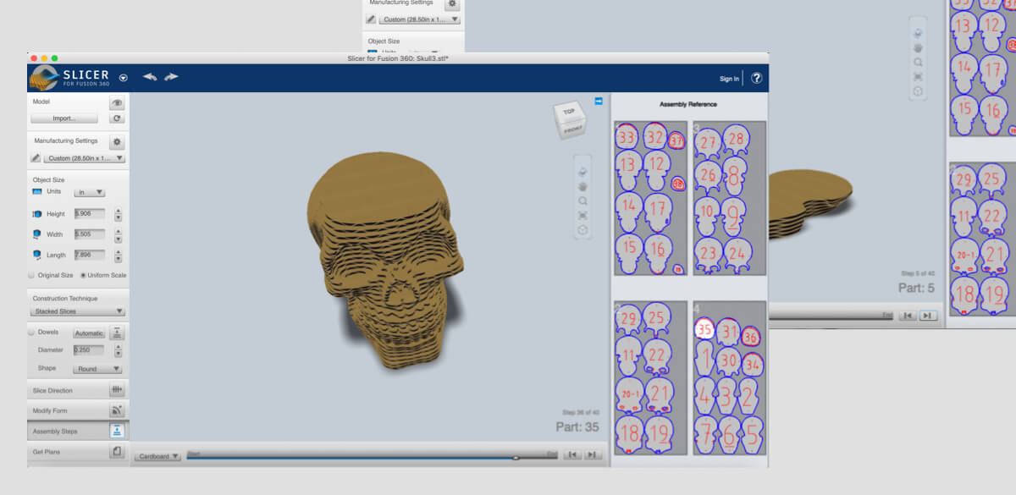Click the Slice Direction icon
The image size is (1016, 495).
[117, 390]
